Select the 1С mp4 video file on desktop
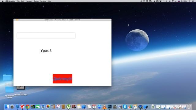The image size is (196, 110). pos(21,91)
